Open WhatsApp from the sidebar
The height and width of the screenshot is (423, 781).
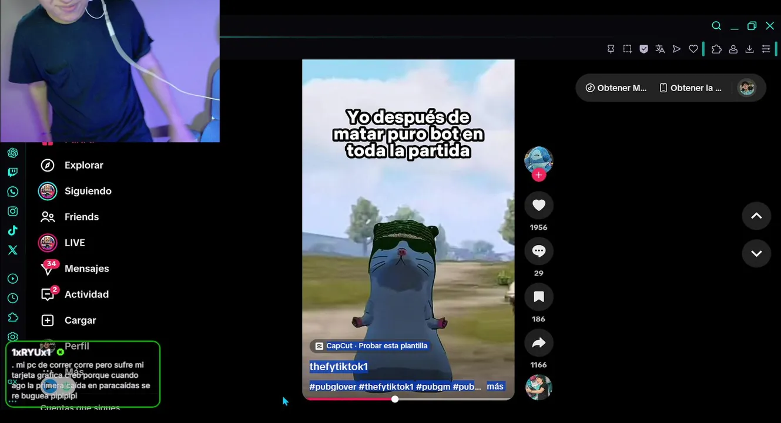12,192
